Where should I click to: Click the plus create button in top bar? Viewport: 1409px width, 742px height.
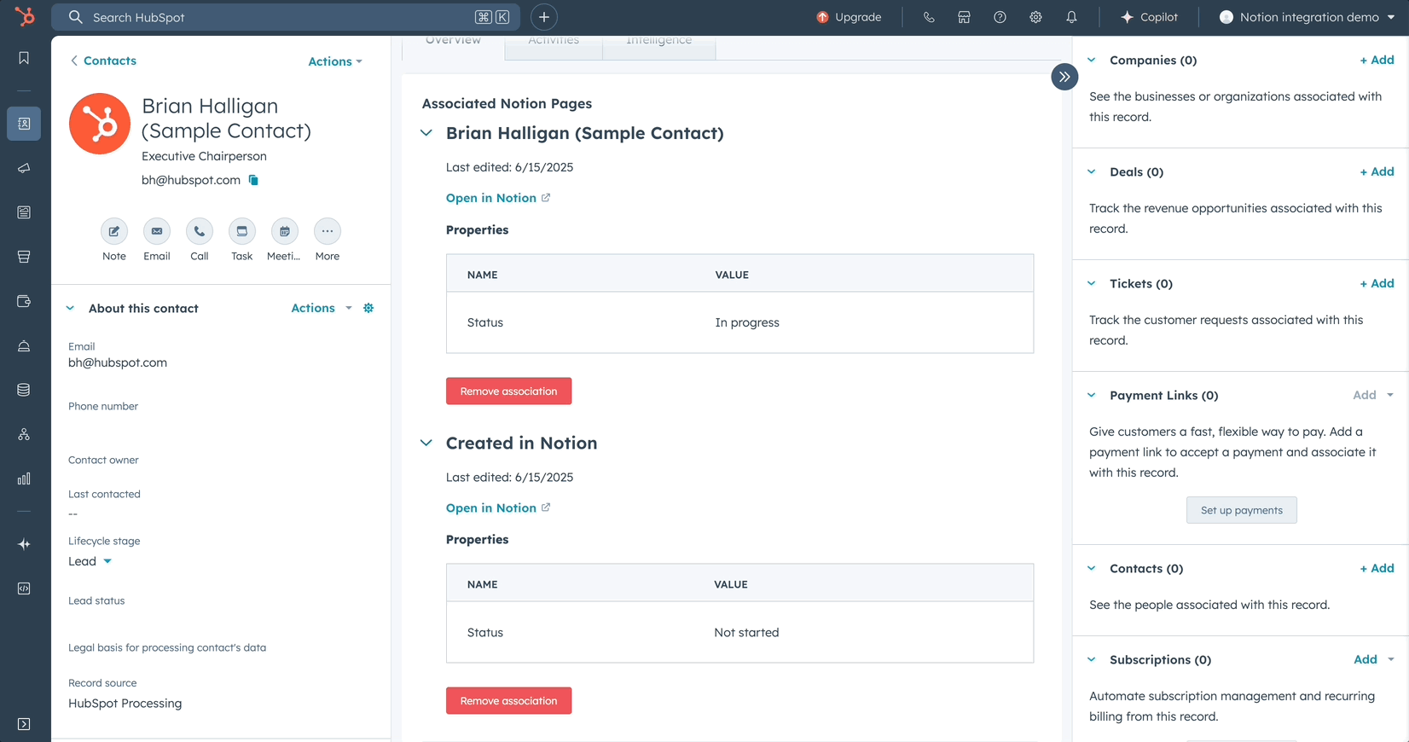[544, 17]
